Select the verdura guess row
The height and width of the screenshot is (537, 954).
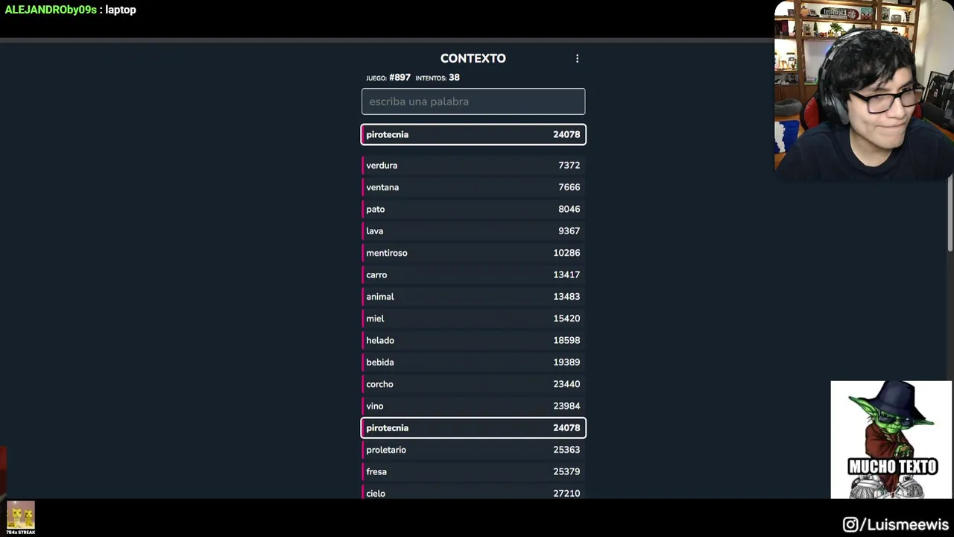(473, 166)
